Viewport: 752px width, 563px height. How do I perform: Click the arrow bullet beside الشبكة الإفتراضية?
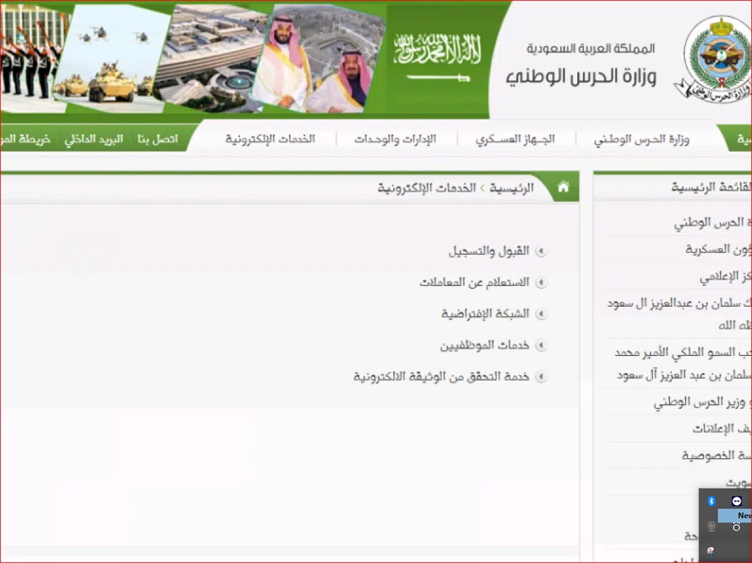point(540,314)
